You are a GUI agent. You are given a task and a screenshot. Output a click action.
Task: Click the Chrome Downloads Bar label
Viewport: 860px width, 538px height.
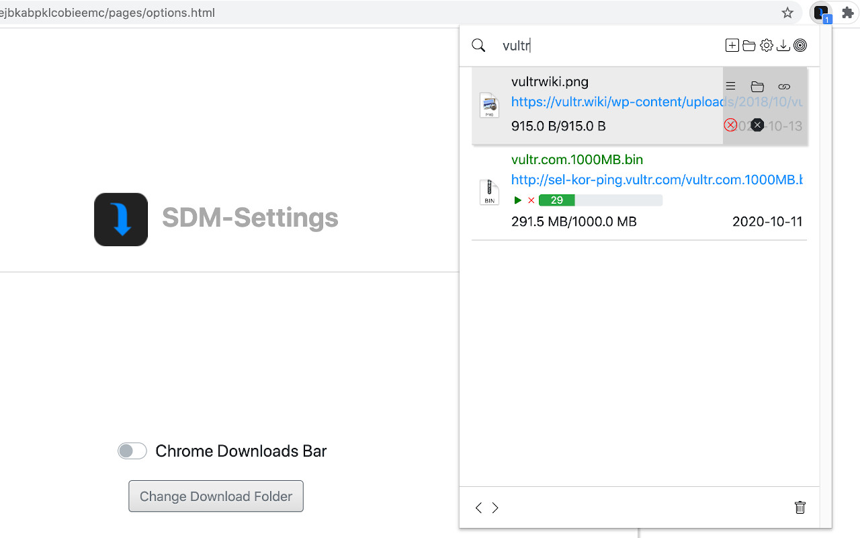(x=241, y=451)
